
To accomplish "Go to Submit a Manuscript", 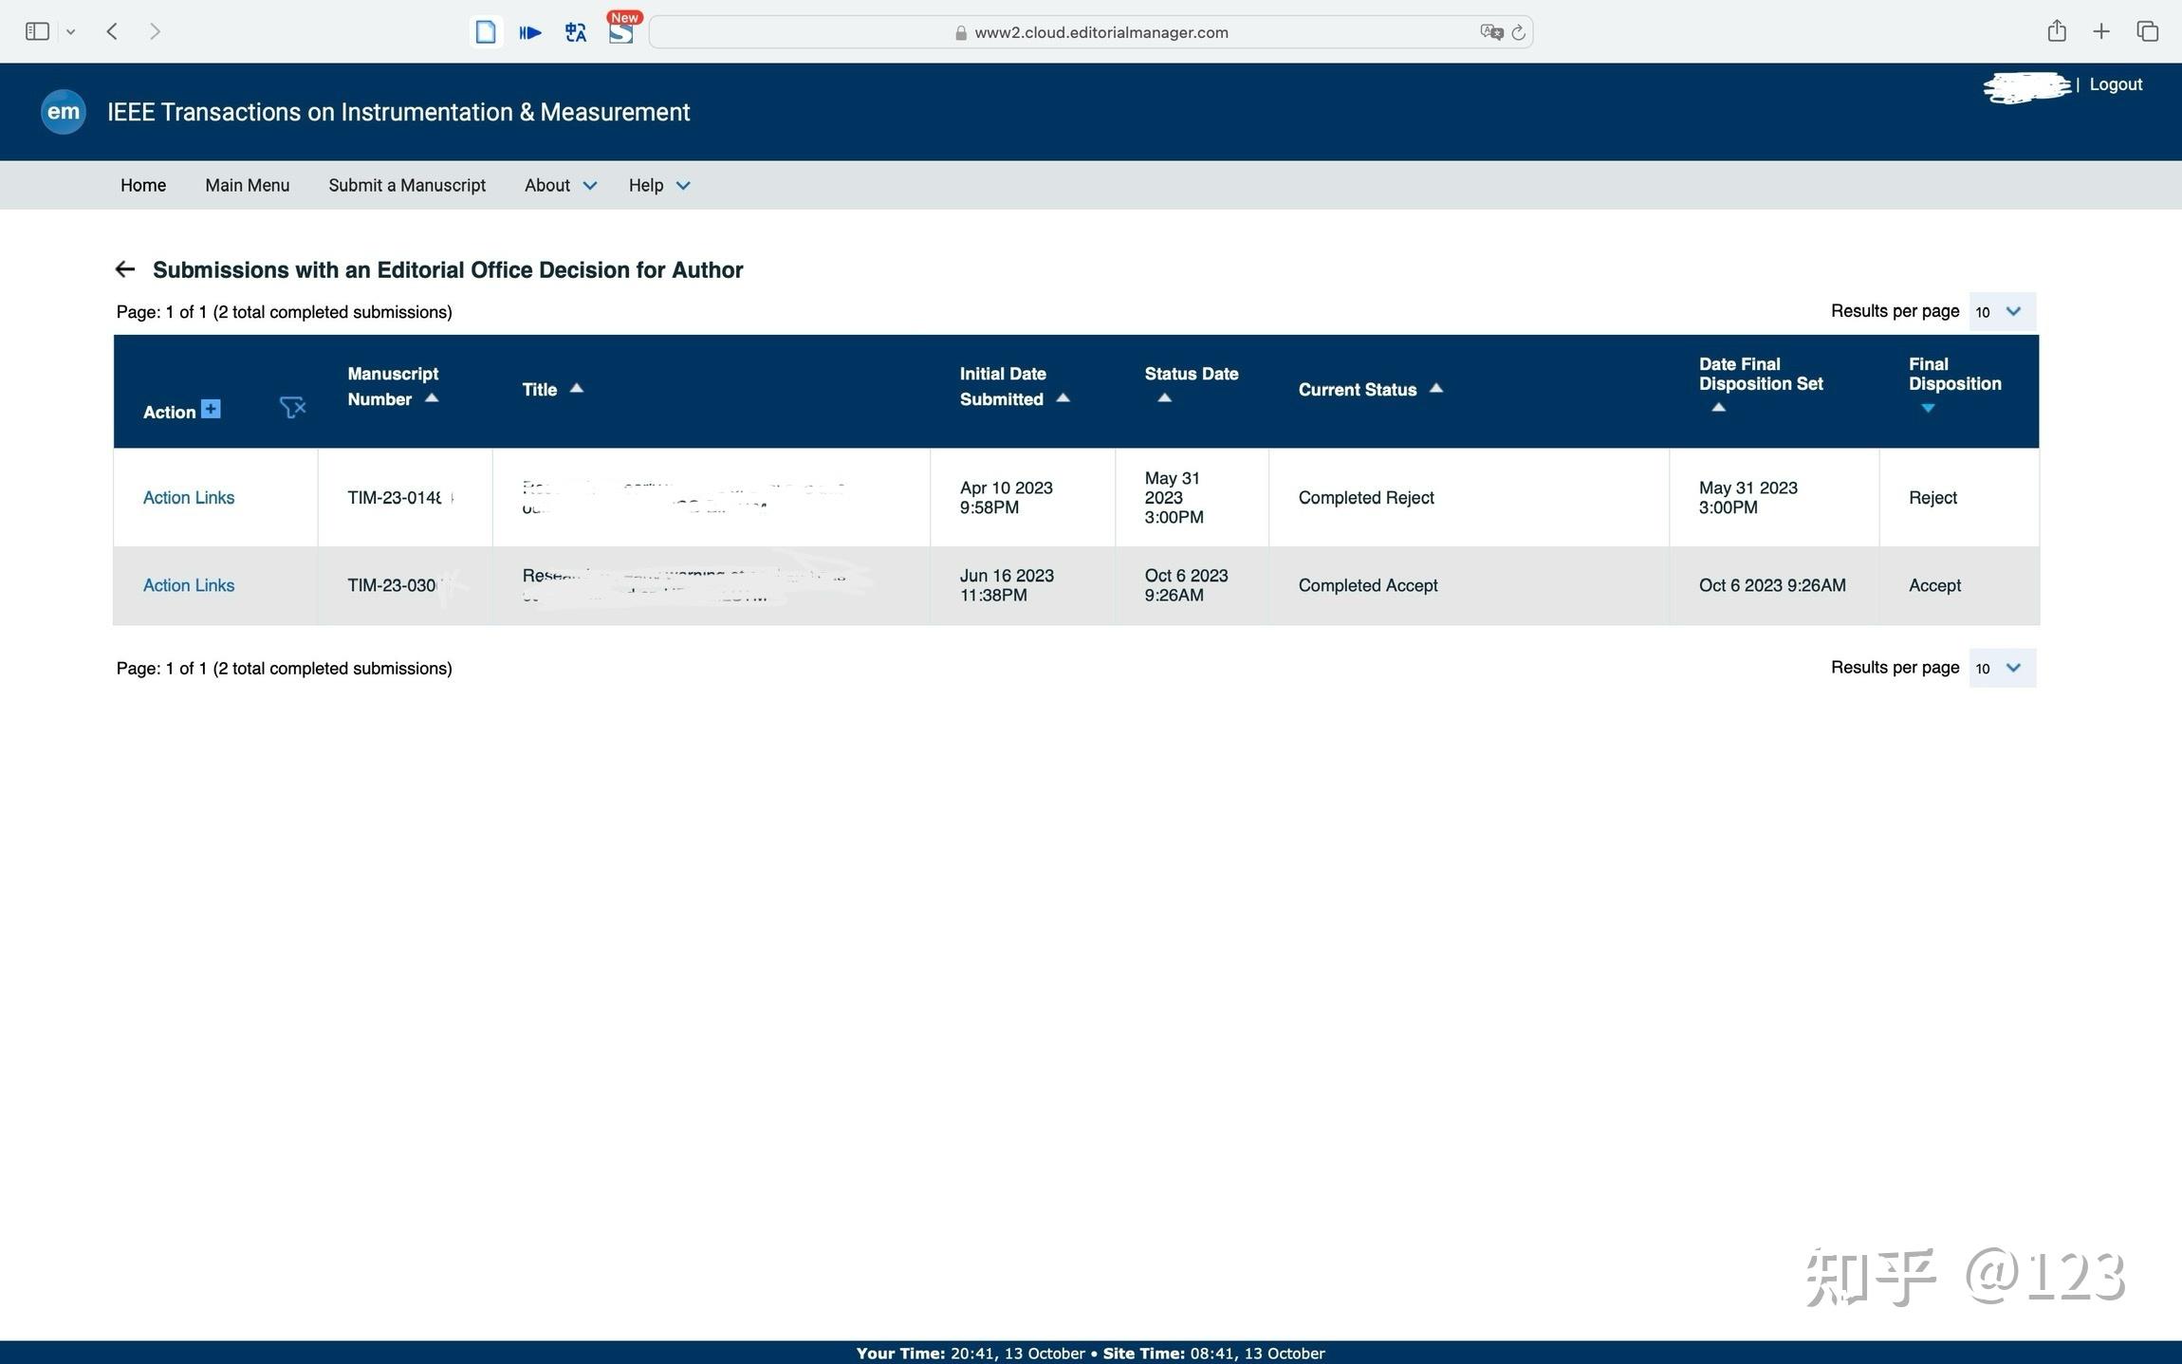I will (407, 185).
